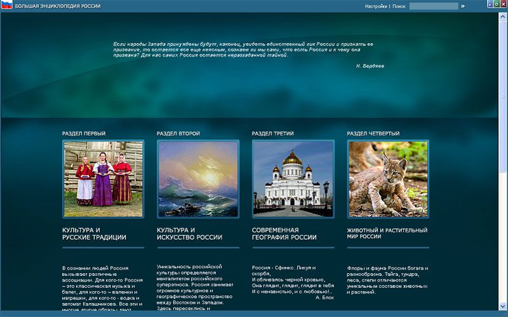Select the Раздел четвертый heading
Viewport: 508px width, 317px height.
[373, 134]
